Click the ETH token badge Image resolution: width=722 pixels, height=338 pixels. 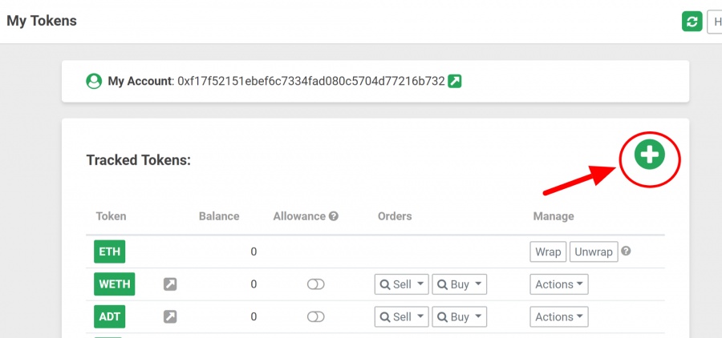(x=110, y=251)
